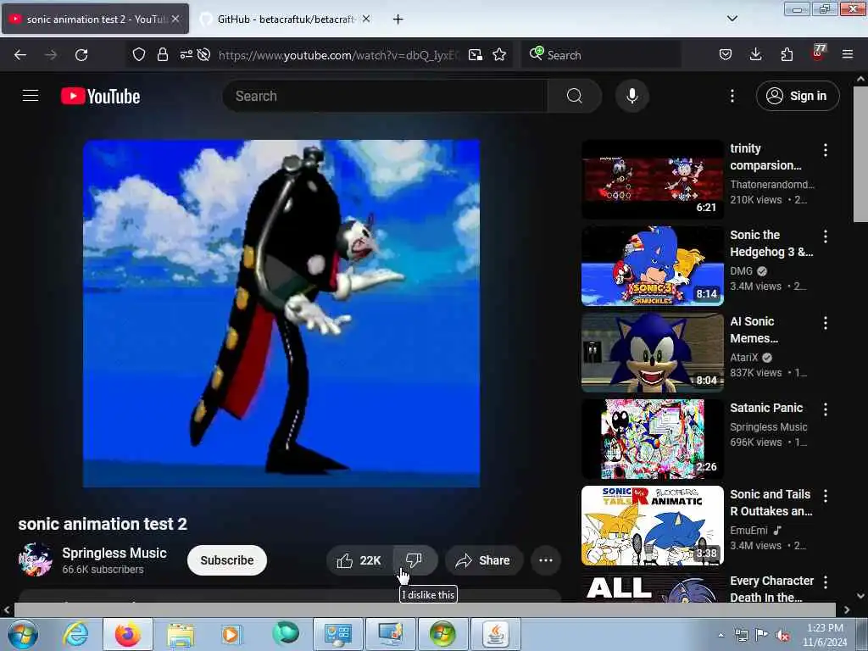
Task: Click the site security padlock icon
Action: coord(162,54)
